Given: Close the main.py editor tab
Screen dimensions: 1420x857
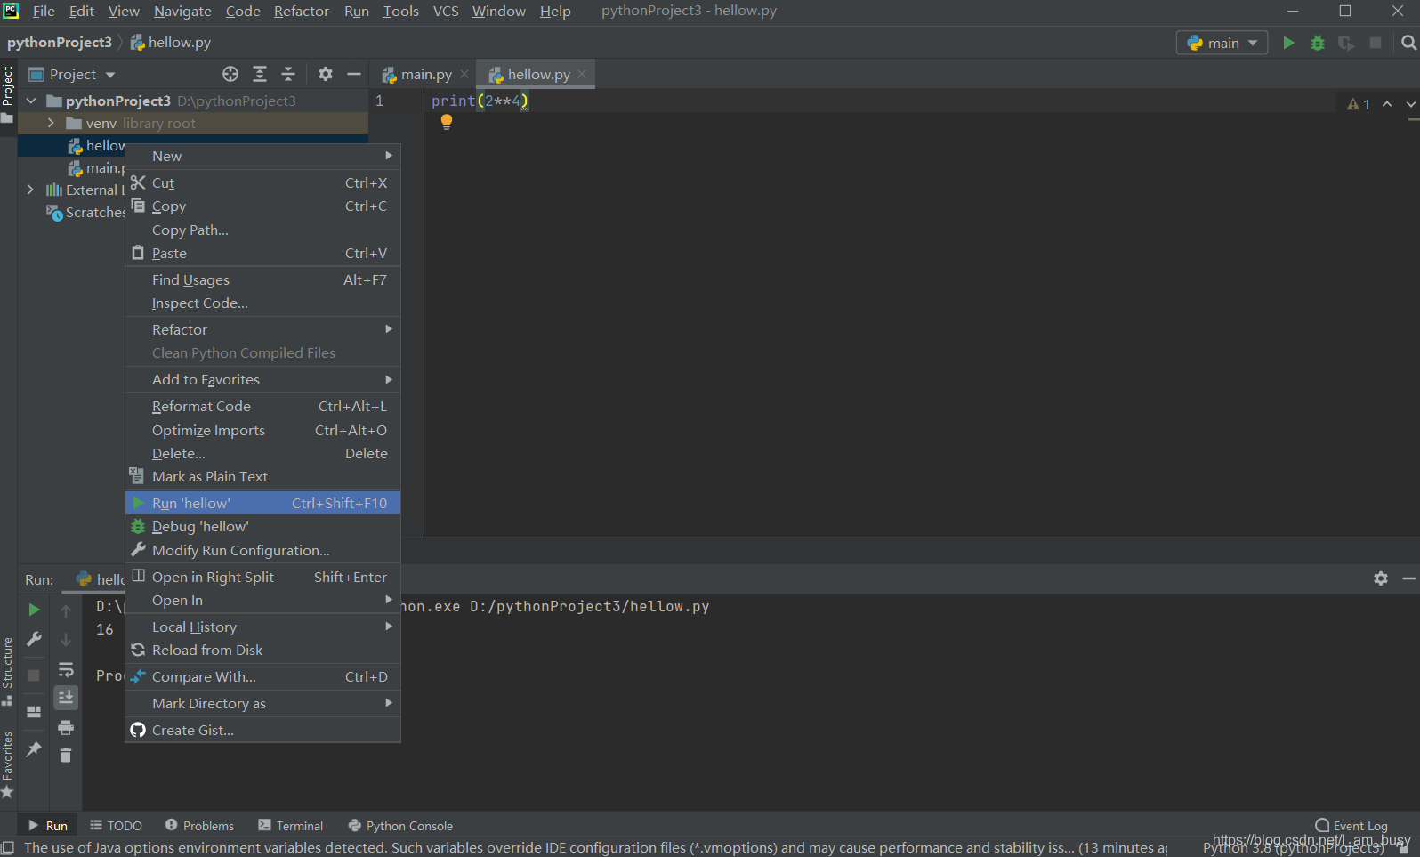Looking at the screenshot, I should (x=464, y=74).
